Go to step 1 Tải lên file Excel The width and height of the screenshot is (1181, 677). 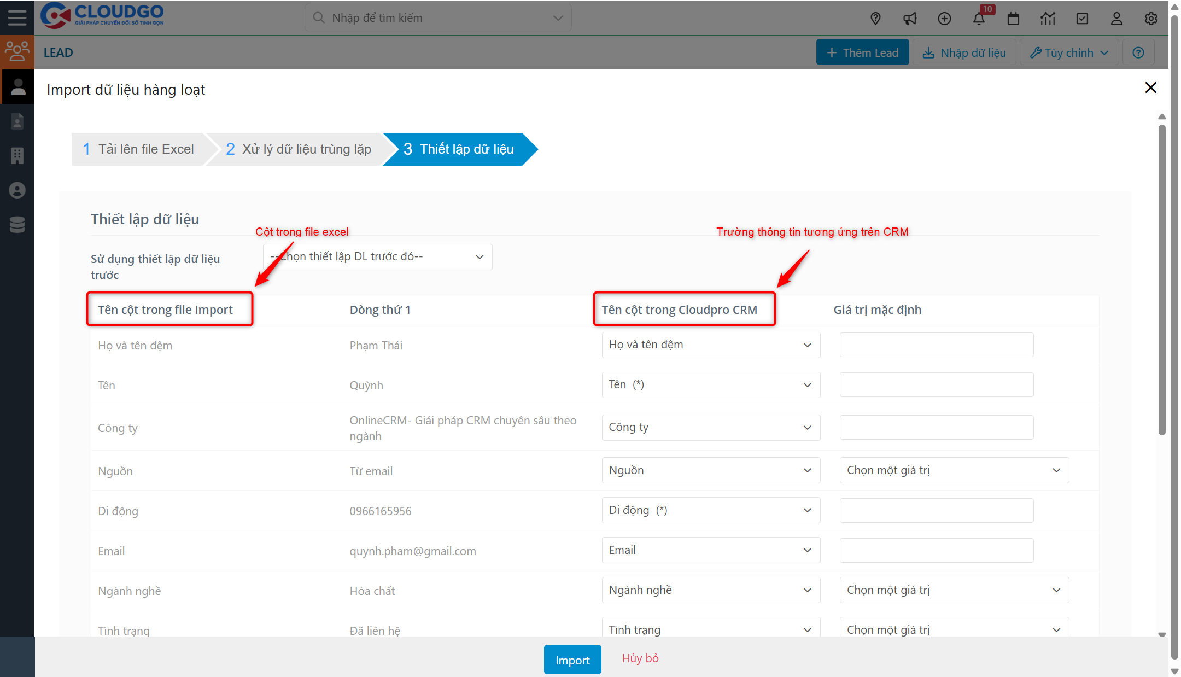[x=139, y=149]
